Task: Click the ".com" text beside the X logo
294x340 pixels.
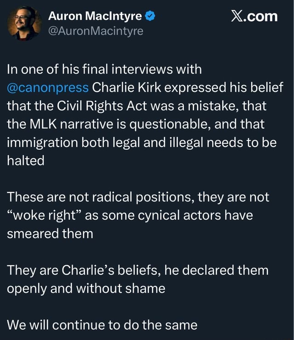Action: point(262,17)
